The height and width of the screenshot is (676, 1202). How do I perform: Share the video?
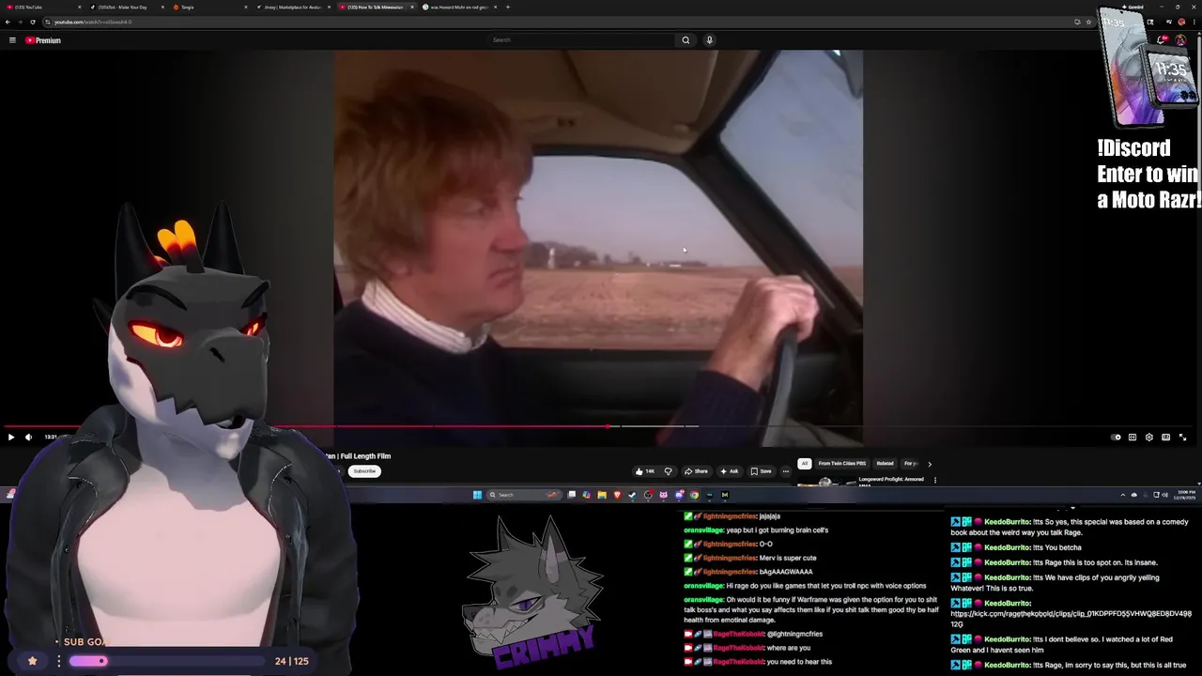click(696, 471)
